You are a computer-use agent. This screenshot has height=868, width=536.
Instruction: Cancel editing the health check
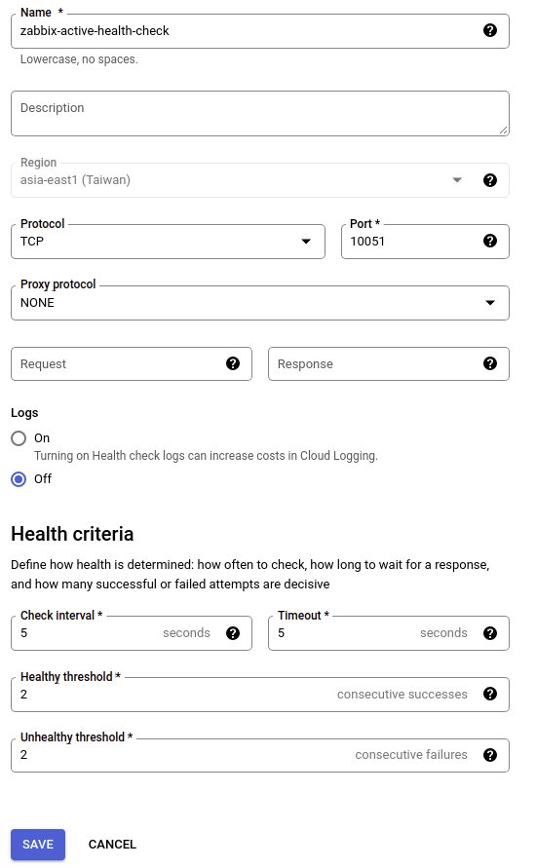[x=112, y=845]
